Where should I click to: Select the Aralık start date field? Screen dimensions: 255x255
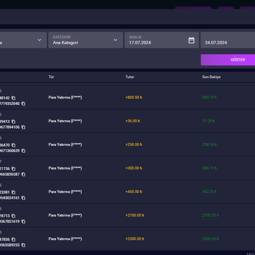pyautogui.click(x=156, y=42)
